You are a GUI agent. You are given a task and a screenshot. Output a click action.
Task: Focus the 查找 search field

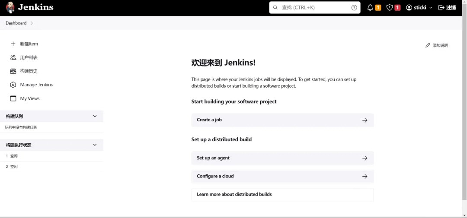pyautogui.click(x=314, y=8)
